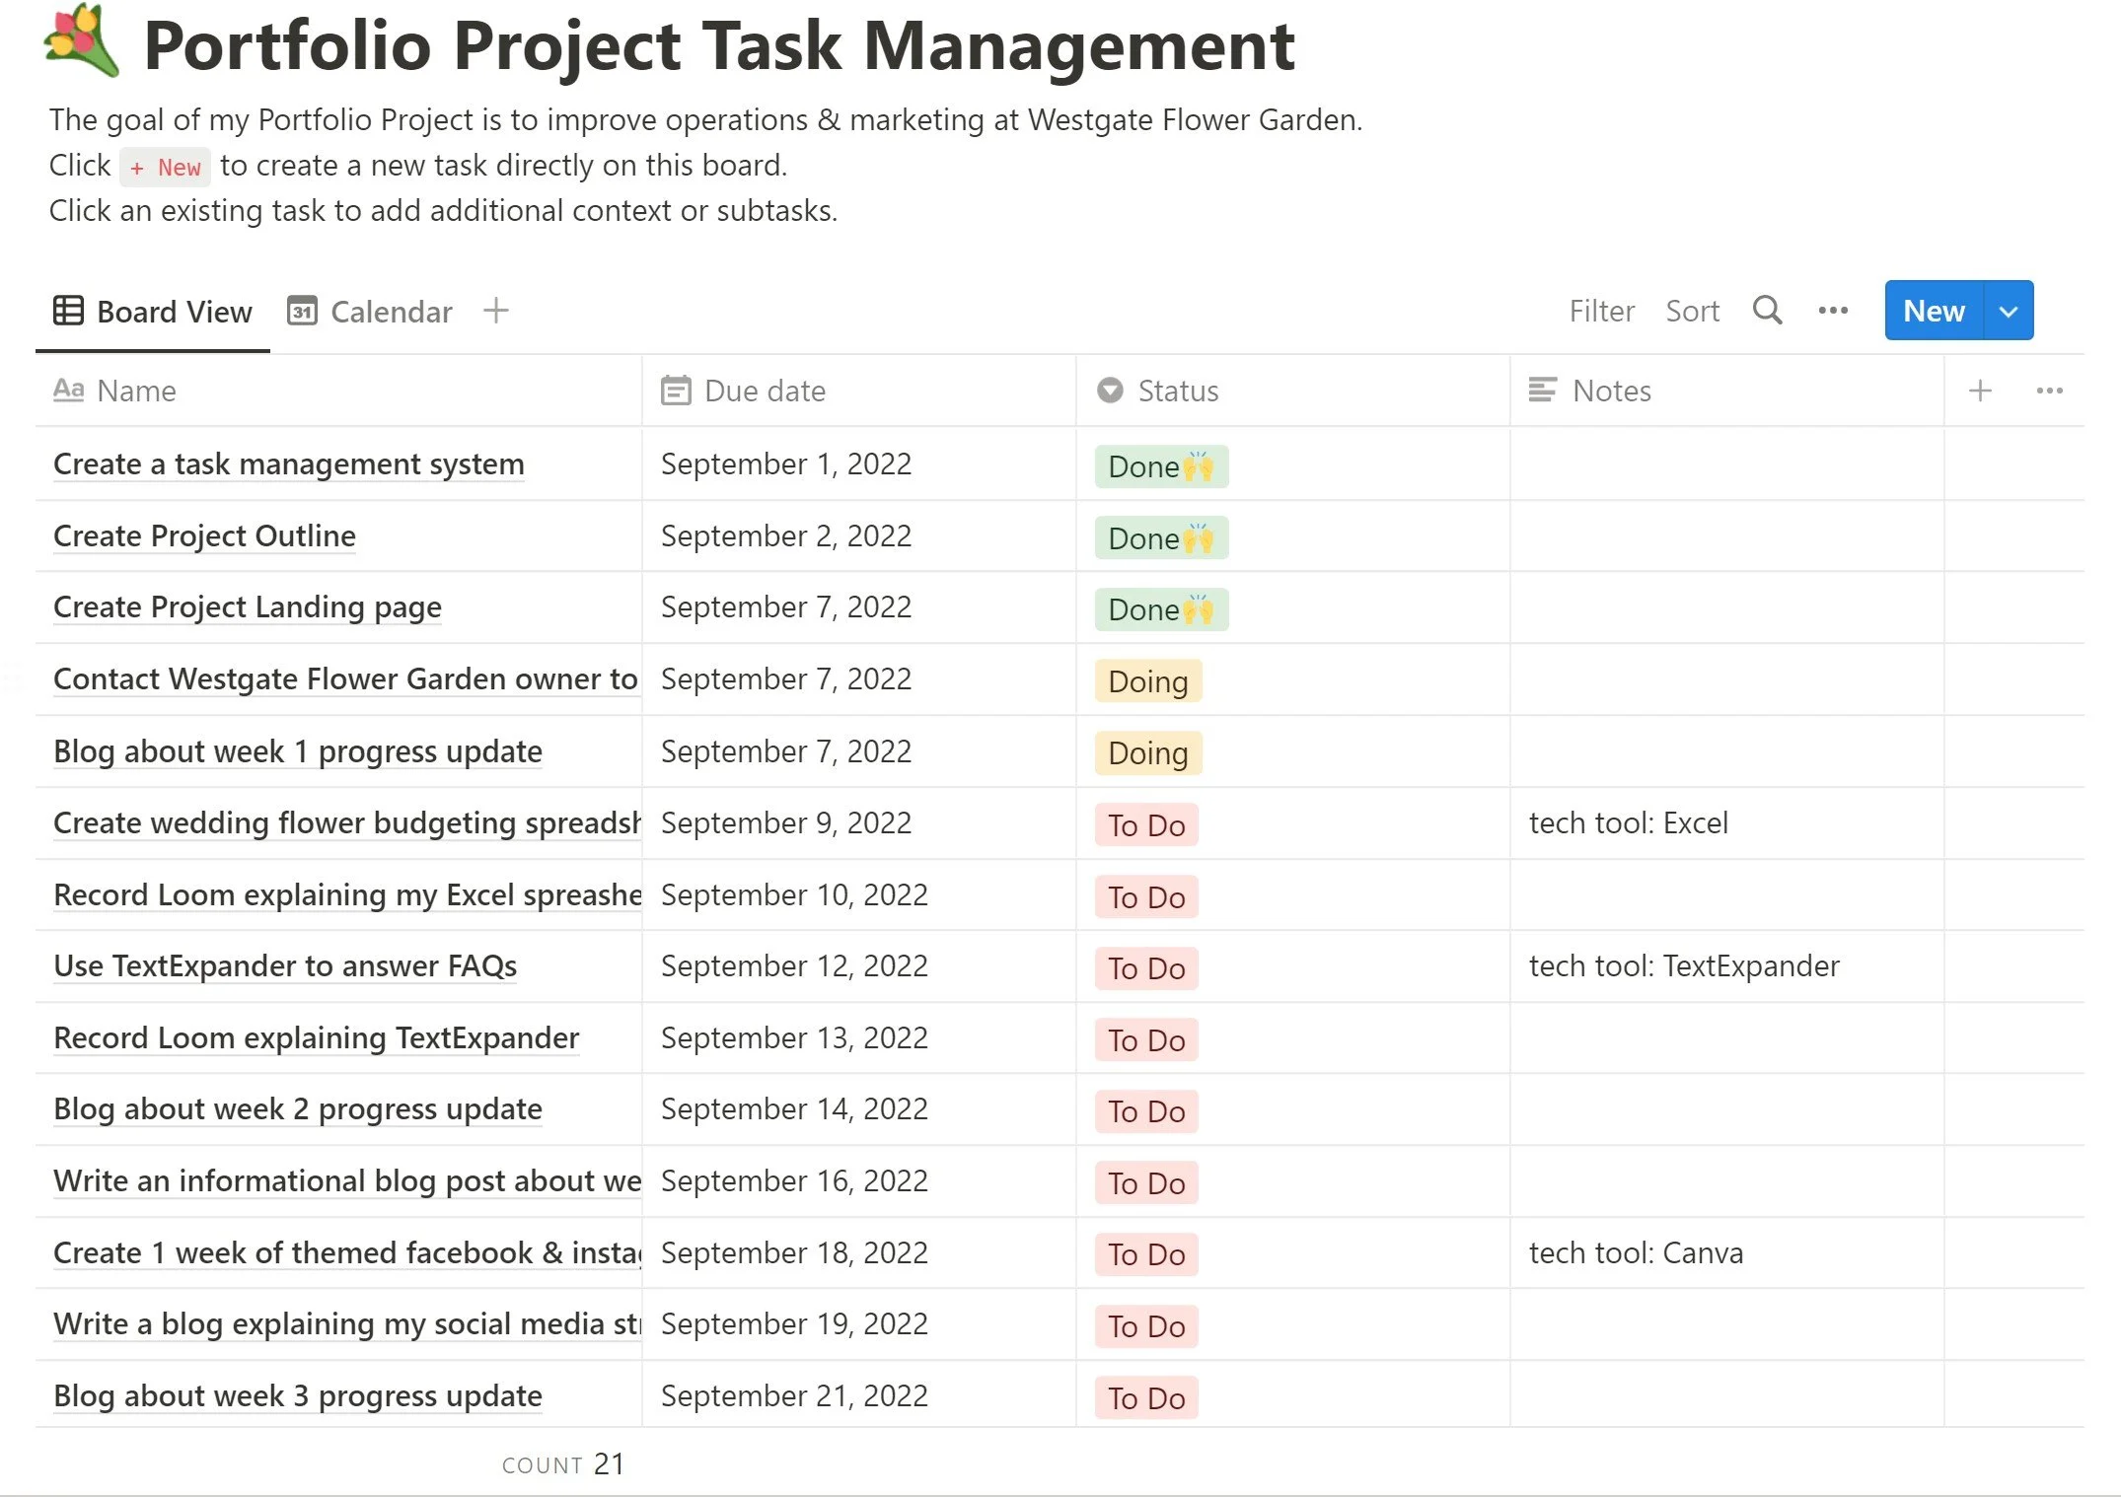Open the Sort option

pos(1692,311)
